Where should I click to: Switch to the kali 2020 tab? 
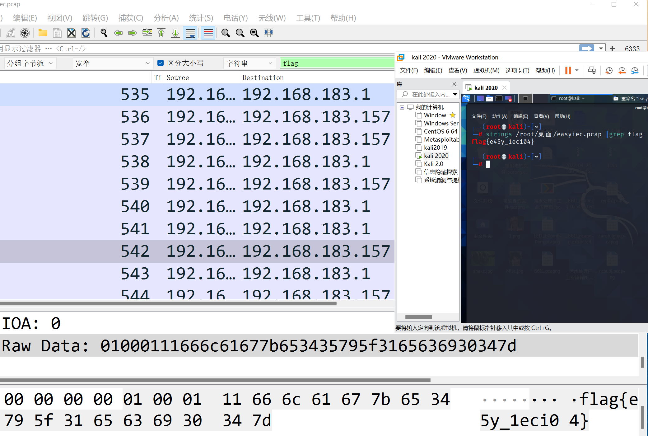(485, 88)
